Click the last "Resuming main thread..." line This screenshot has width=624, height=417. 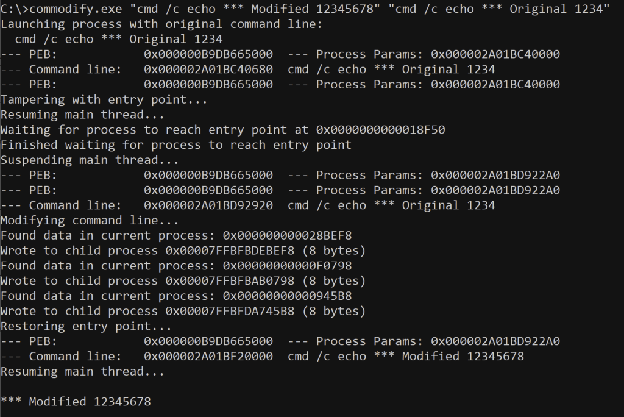pos(83,371)
